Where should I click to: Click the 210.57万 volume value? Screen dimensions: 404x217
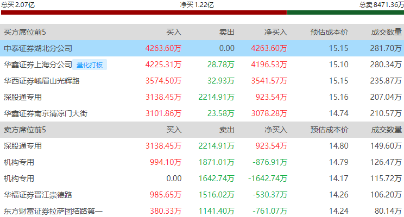(386, 113)
